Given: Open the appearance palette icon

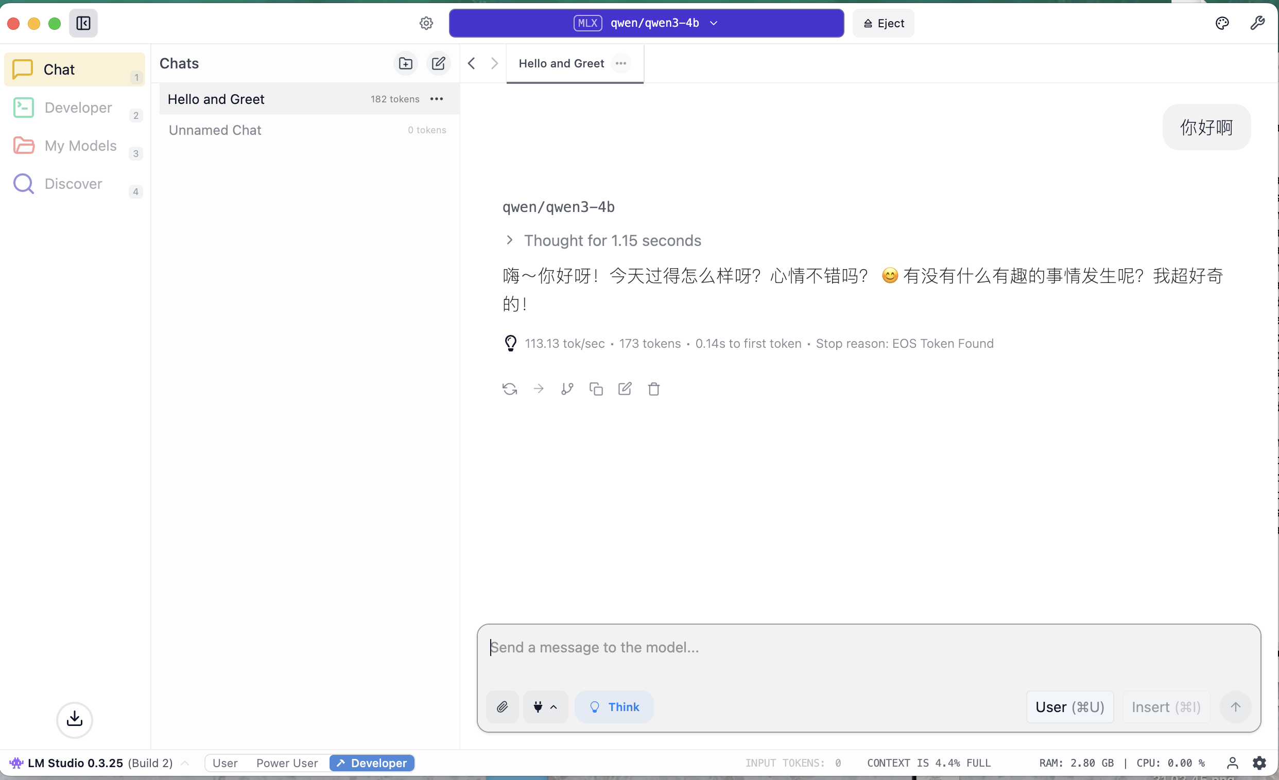Looking at the screenshot, I should (1222, 23).
